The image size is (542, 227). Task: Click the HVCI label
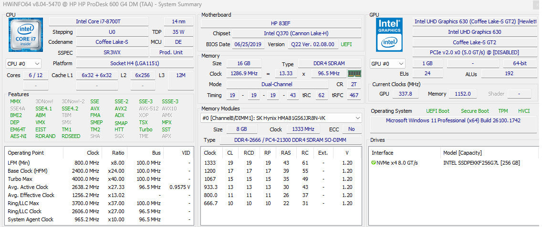524,111
